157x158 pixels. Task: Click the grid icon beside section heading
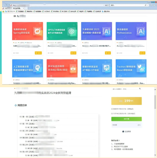point(15,16)
